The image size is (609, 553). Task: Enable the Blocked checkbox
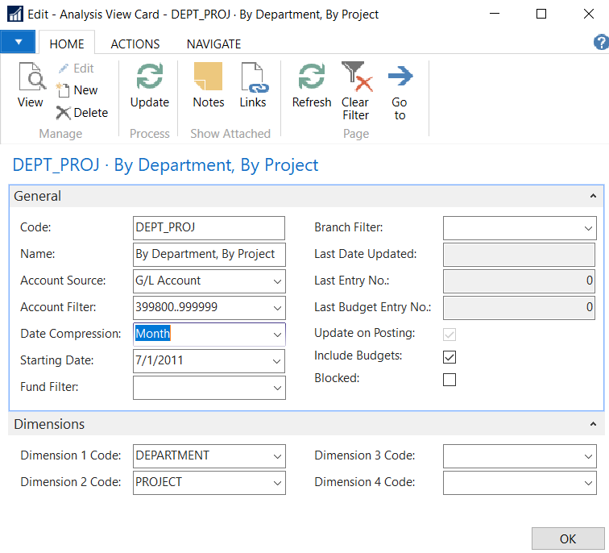(449, 379)
